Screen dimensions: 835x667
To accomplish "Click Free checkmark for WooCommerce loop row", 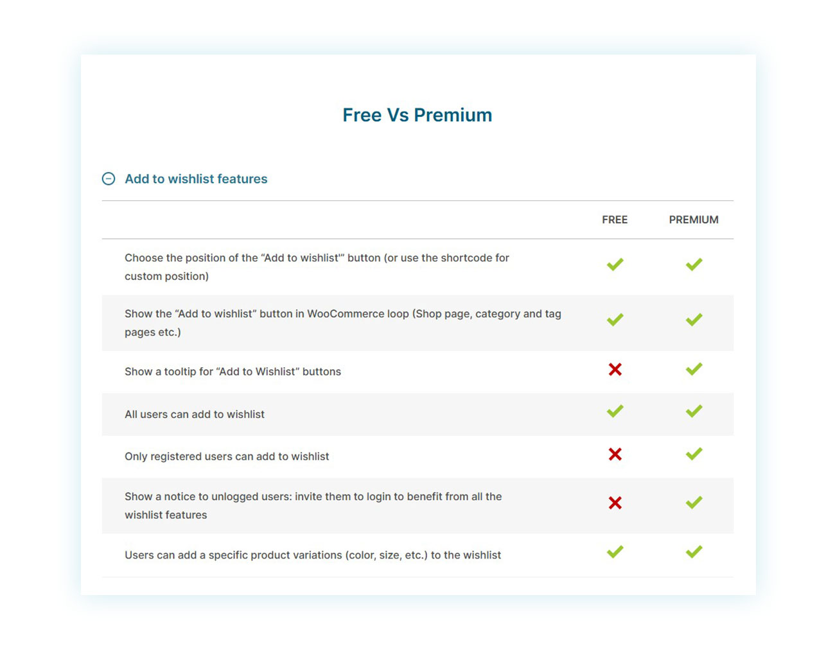I will [615, 320].
